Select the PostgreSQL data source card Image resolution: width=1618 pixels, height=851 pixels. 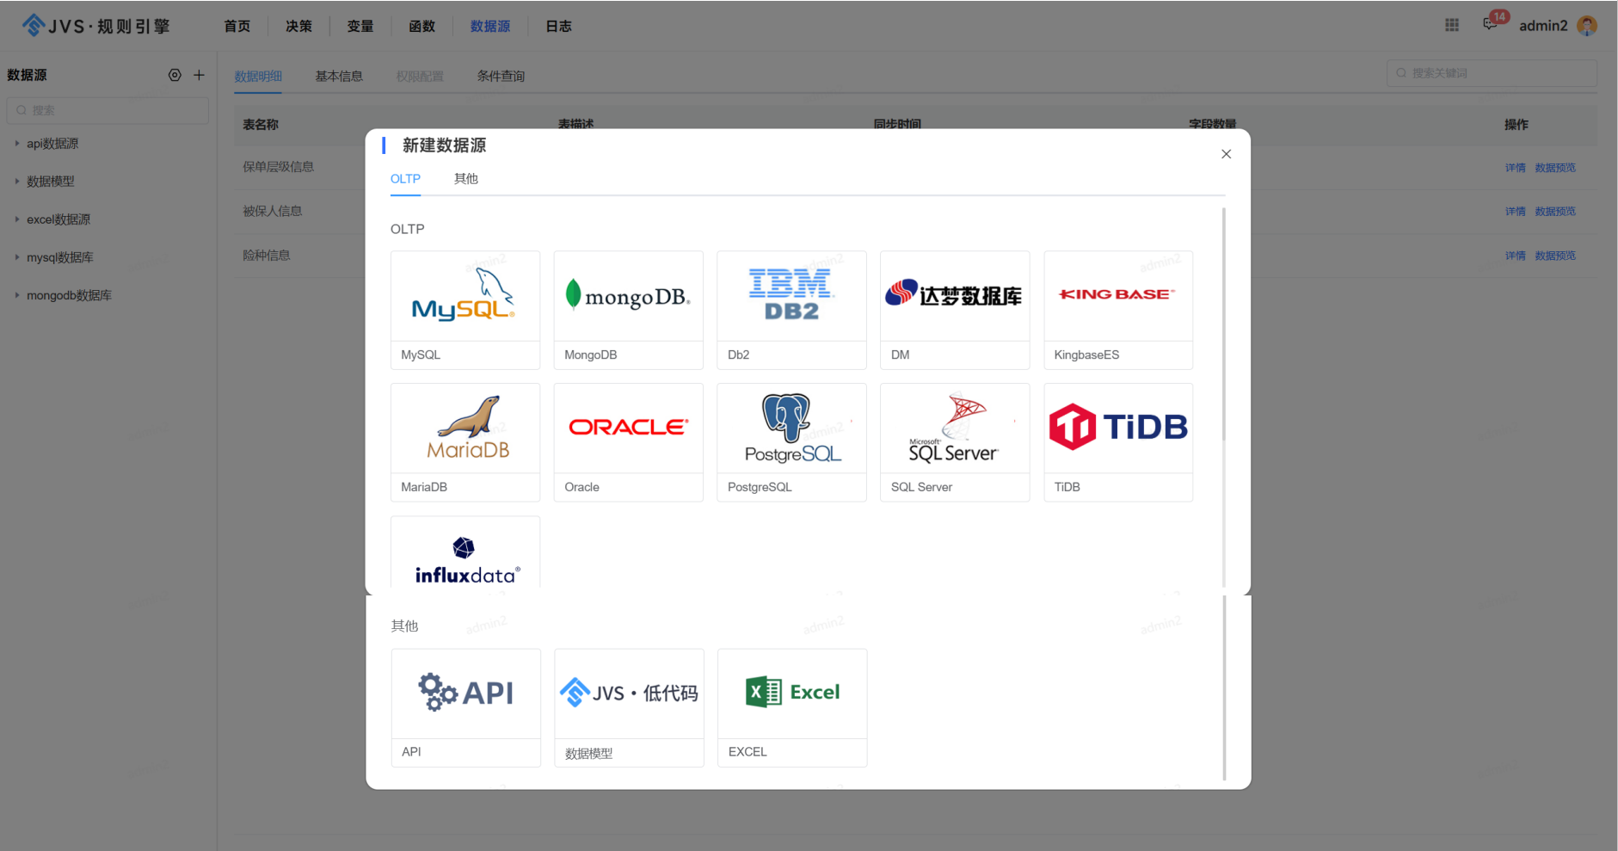coord(791,442)
